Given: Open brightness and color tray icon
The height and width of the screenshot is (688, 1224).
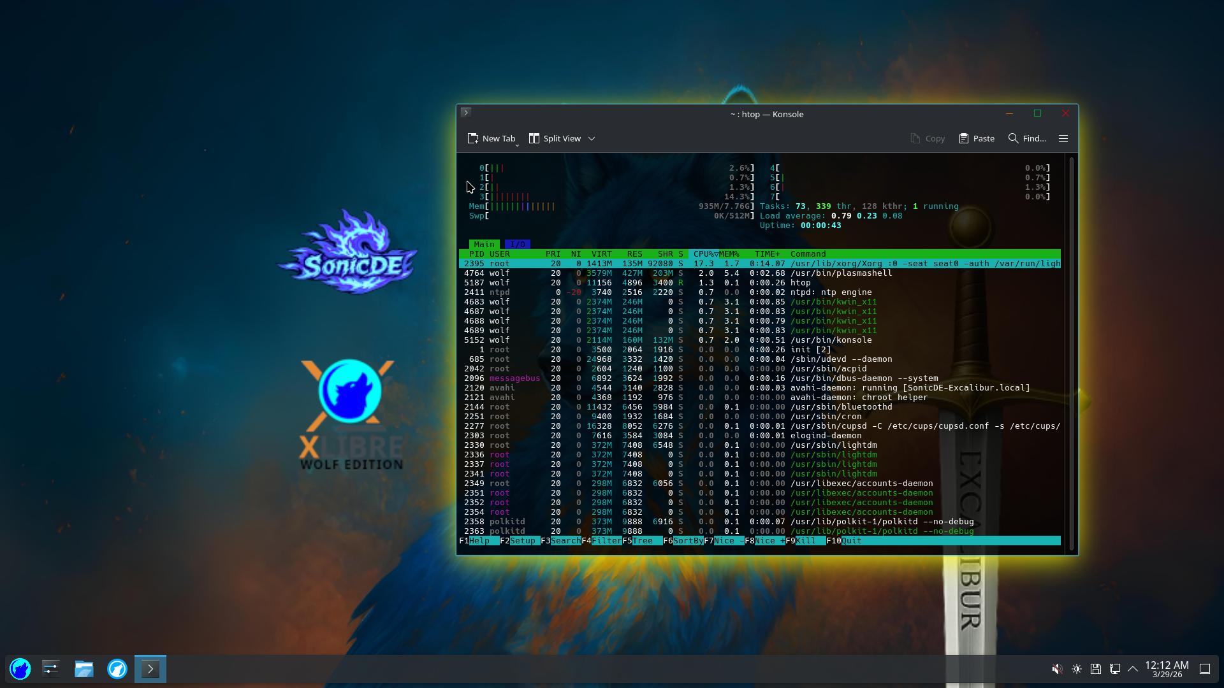Looking at the screenshot, I should click(x=1076, y=669).
